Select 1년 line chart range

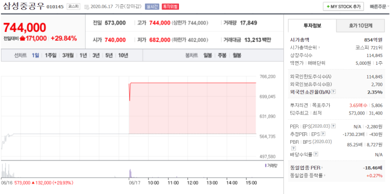click(x=83, y=55)
